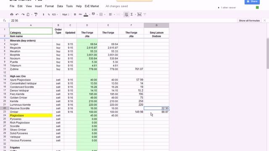The image size is (269, 151).
Task: Close the formula bar with X
Action: click(x=264, y=21)
